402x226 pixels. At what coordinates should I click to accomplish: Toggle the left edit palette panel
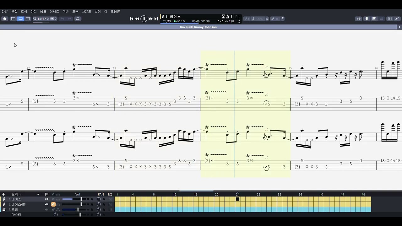pyautogui.click(x=13, y=19)
